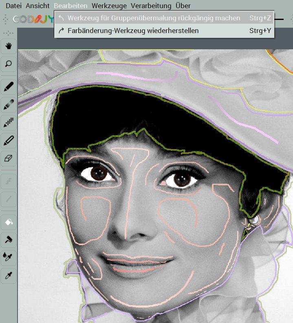Select the Hand pan tool
Image resolution: width=293 pixels, height=323 pixels.
[x=9, y=46]
